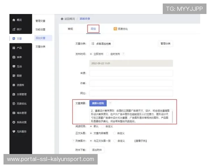
Task: Click the 添加文章 breadcrumb text
Action: [85, 19]
